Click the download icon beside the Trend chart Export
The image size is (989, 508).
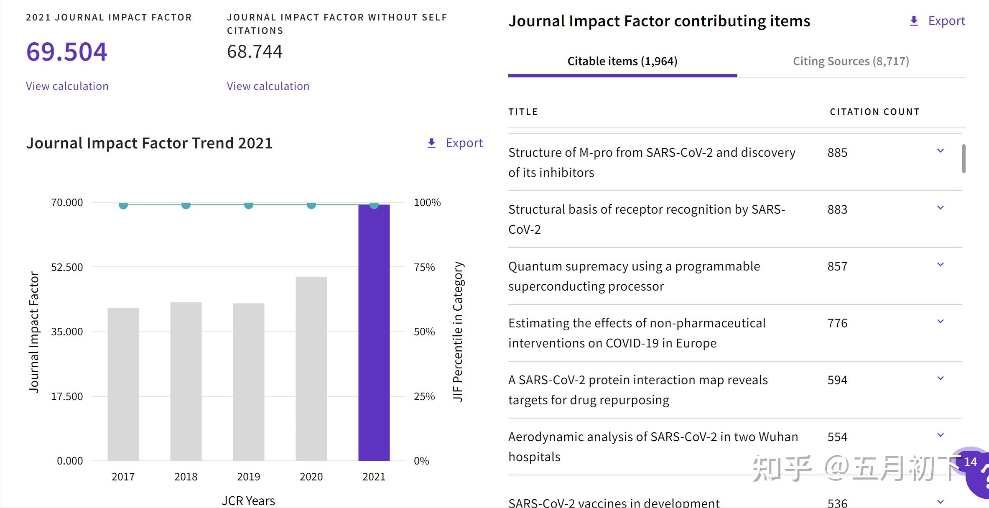click(x=431, y=143)
